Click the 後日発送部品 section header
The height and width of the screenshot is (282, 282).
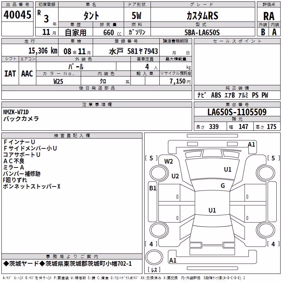click(x=97, y=88)
